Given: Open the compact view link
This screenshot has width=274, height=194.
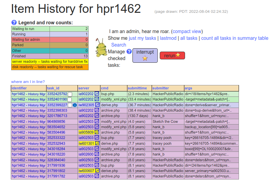Looking at the screenshot, I should (x=187, y=31).
